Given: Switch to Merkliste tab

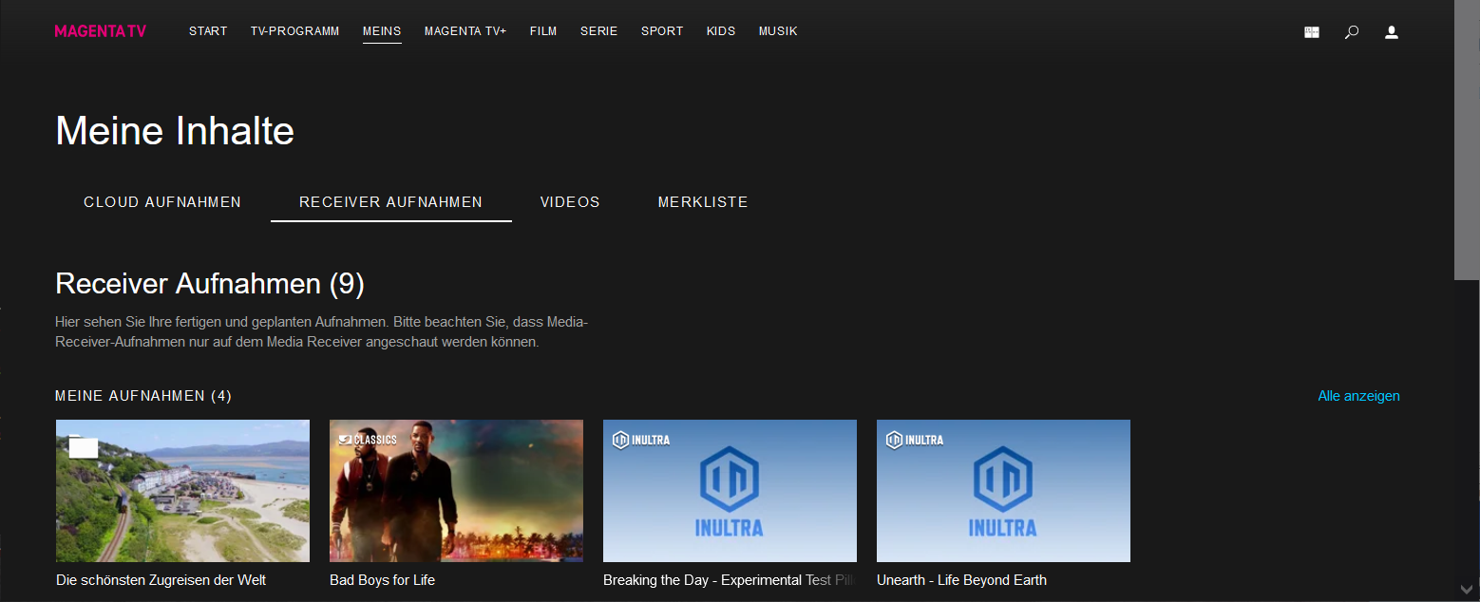Looking at the screenshot, I should (703, 202).
